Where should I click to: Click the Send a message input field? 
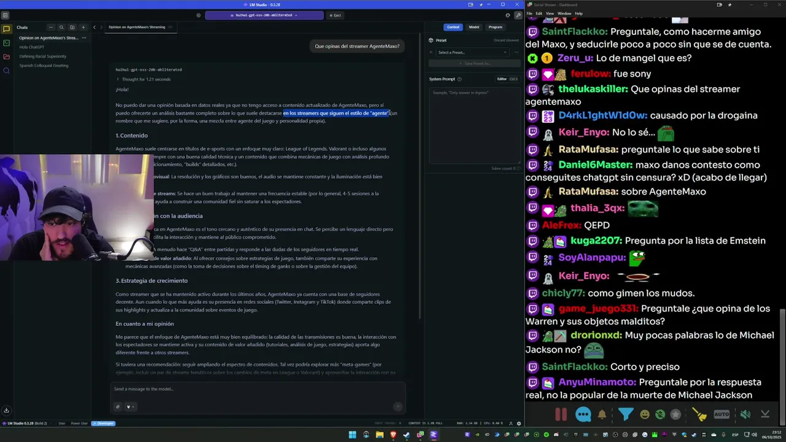click(x=258, y=389)
